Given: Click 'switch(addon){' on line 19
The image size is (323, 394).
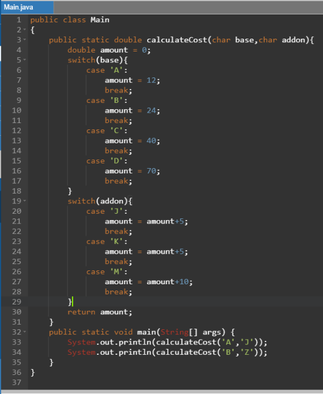Looking at the screenshot, I should click(x=100, y=201).
